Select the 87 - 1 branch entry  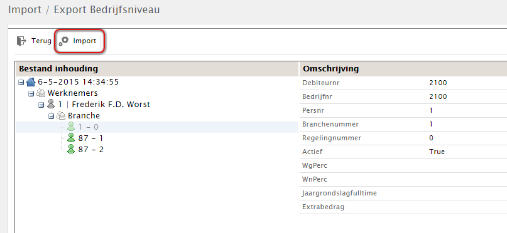click(x=90, y=138)
